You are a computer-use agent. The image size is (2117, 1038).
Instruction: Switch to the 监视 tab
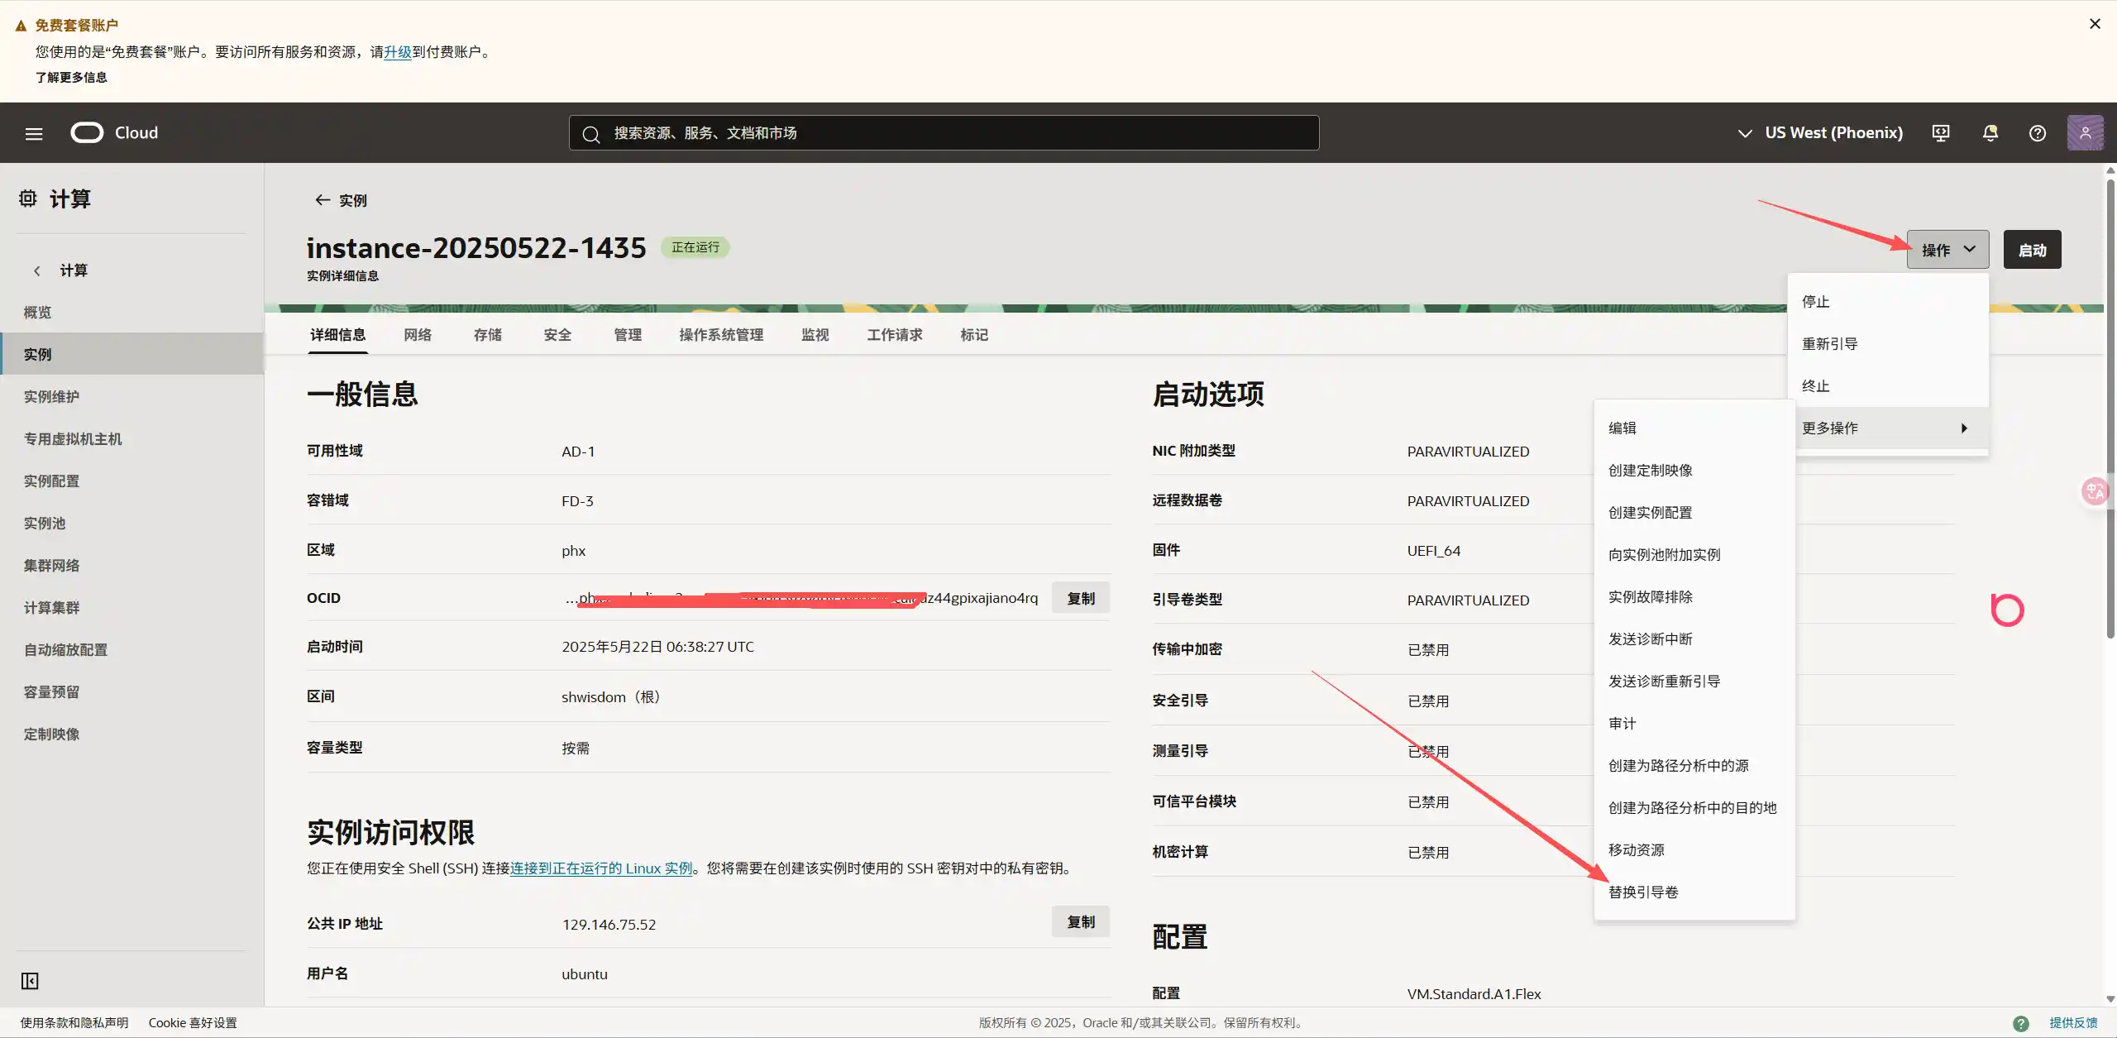(x=815, y=335)
